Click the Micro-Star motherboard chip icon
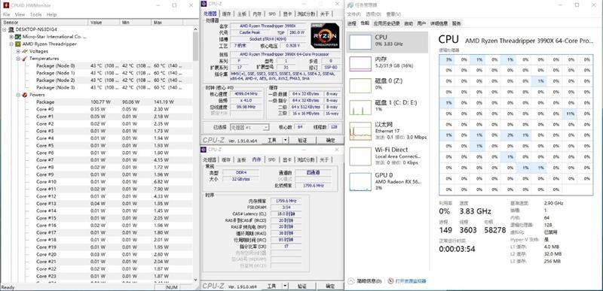Viewport: 603px width, 291px height. 17,37
